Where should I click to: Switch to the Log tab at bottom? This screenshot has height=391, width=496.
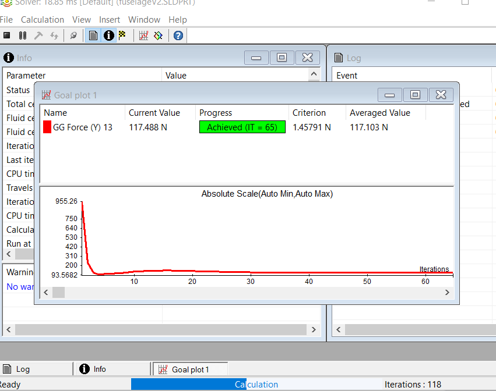click(23, 369)
